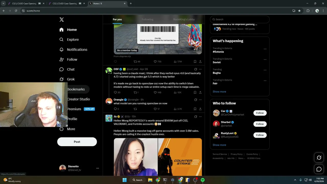
Task: Open Premium 50% off in sidebar
Action: pyautogui.click(x=81, y=109)
